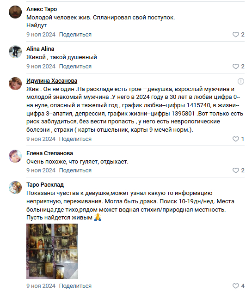
Task: Share Алекс Таро's comment via Поделиться
Action: point(75,35)
